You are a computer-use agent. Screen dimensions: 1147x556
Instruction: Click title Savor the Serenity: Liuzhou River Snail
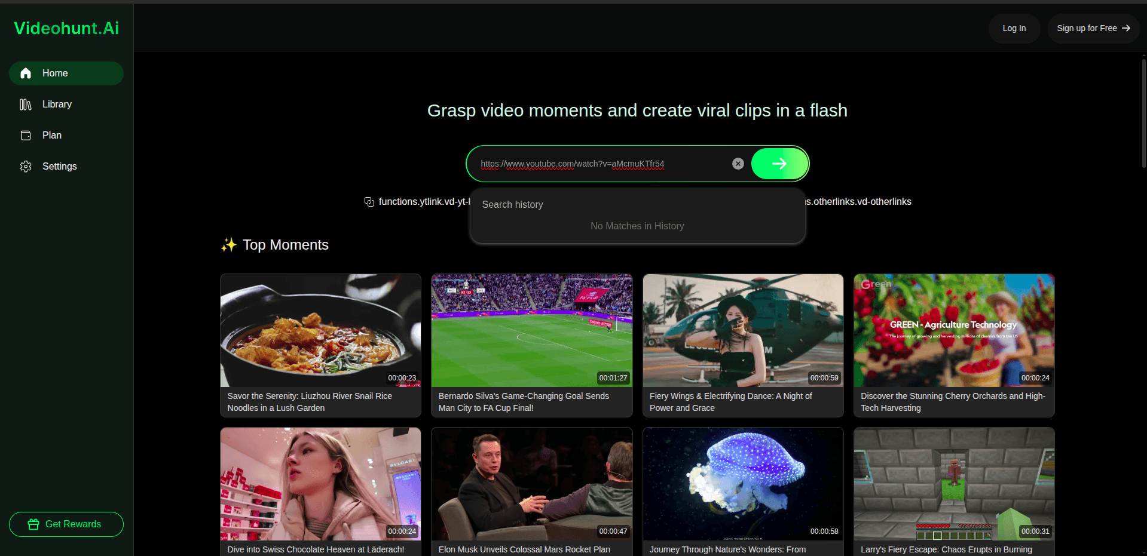tap(310, 402)
